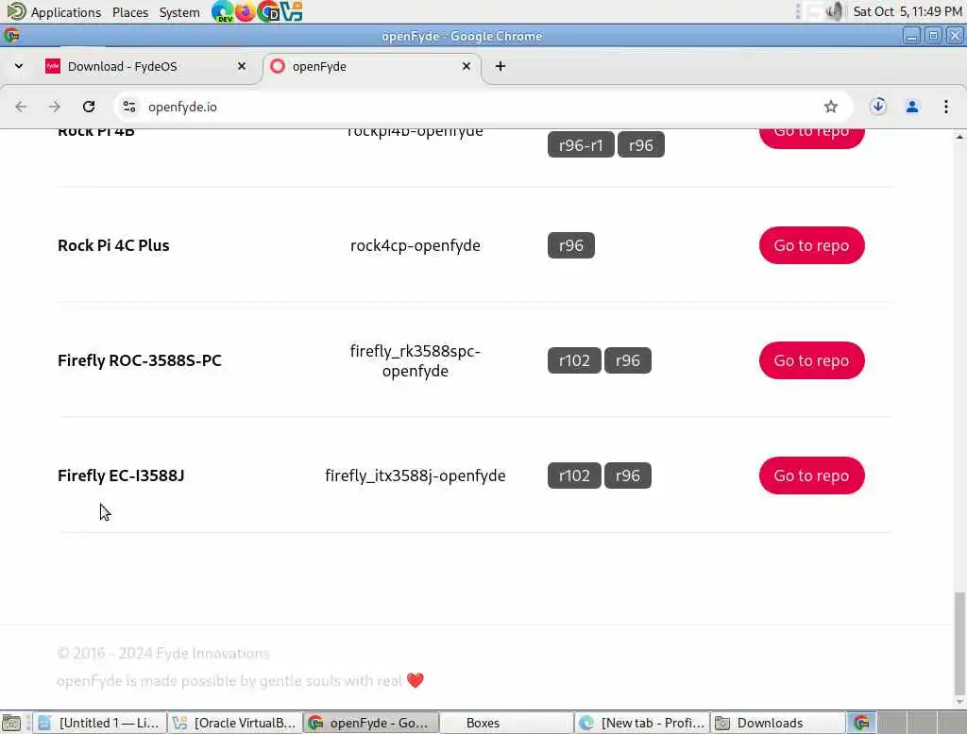Viewport: 967px width, 734px height.
Task: Open Chrome downloads icon in toolbar
Action: [x=877, y=107]
